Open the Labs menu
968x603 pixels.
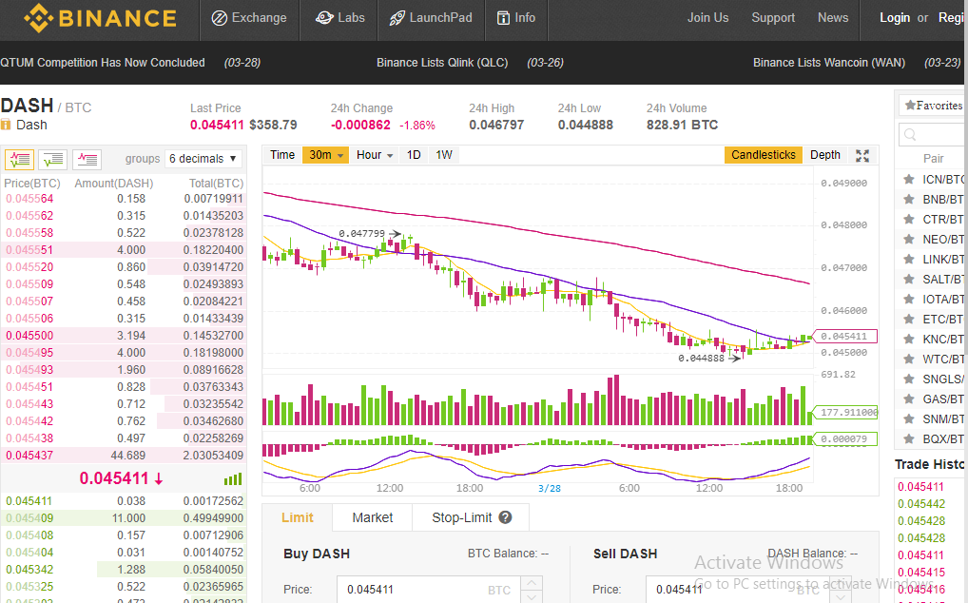339,18
